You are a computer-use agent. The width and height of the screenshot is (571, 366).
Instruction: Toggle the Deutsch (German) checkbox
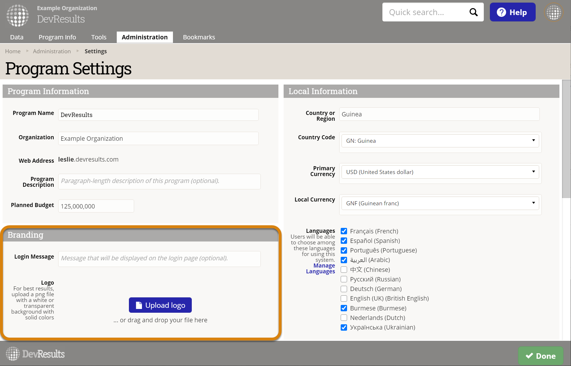(344, 289)
